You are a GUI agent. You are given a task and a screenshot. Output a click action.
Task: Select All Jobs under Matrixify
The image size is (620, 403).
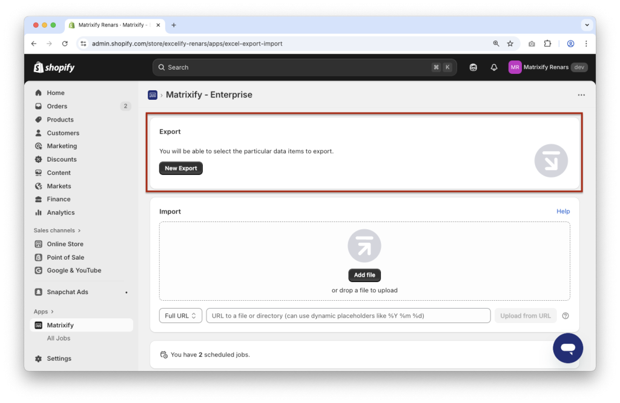(59, 338)
